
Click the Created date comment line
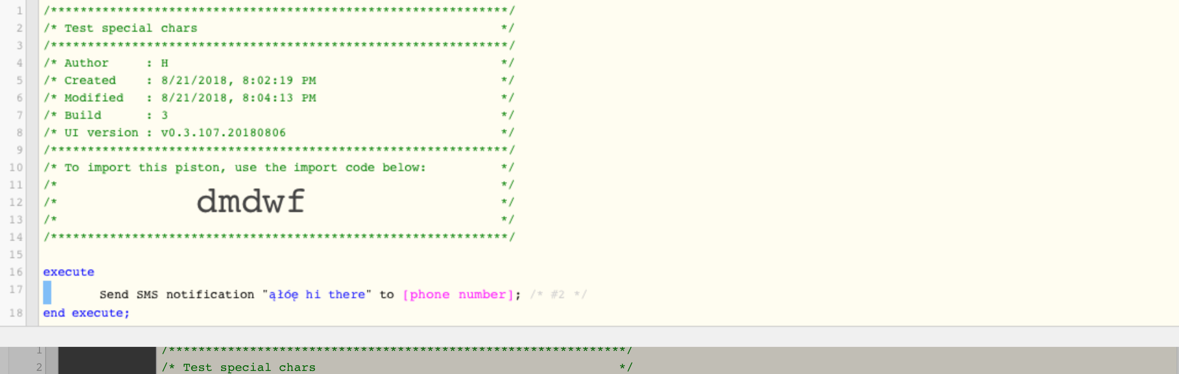click(x=278, y=80)
